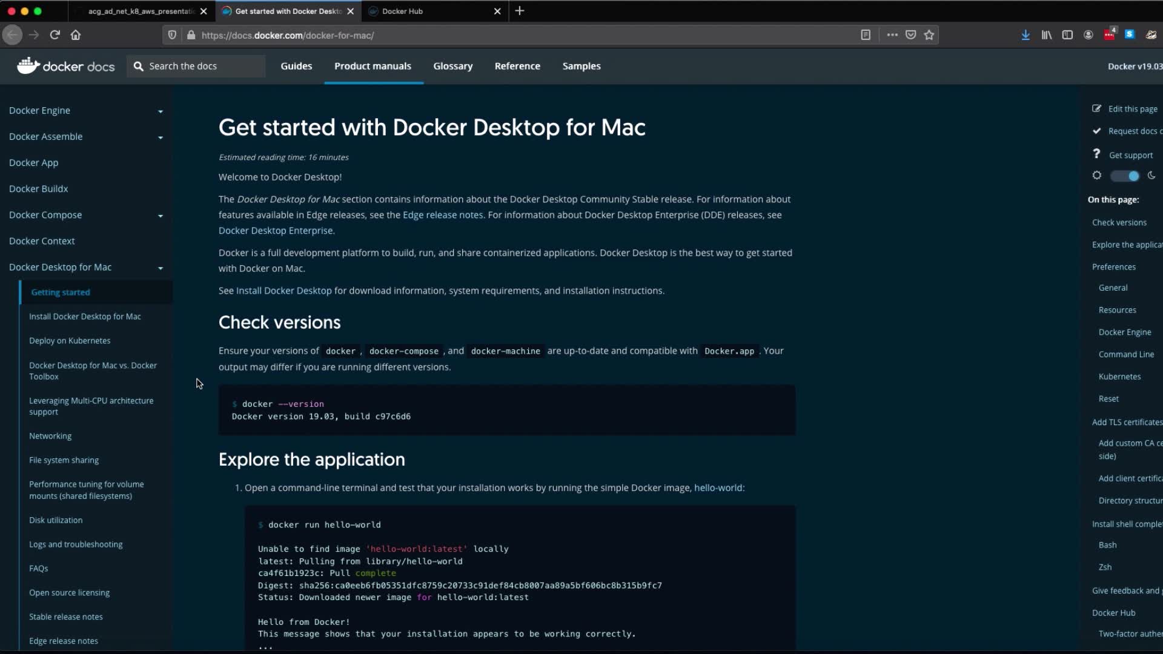Open the Firefox sidebar icon

click(x=1067, y=35)
